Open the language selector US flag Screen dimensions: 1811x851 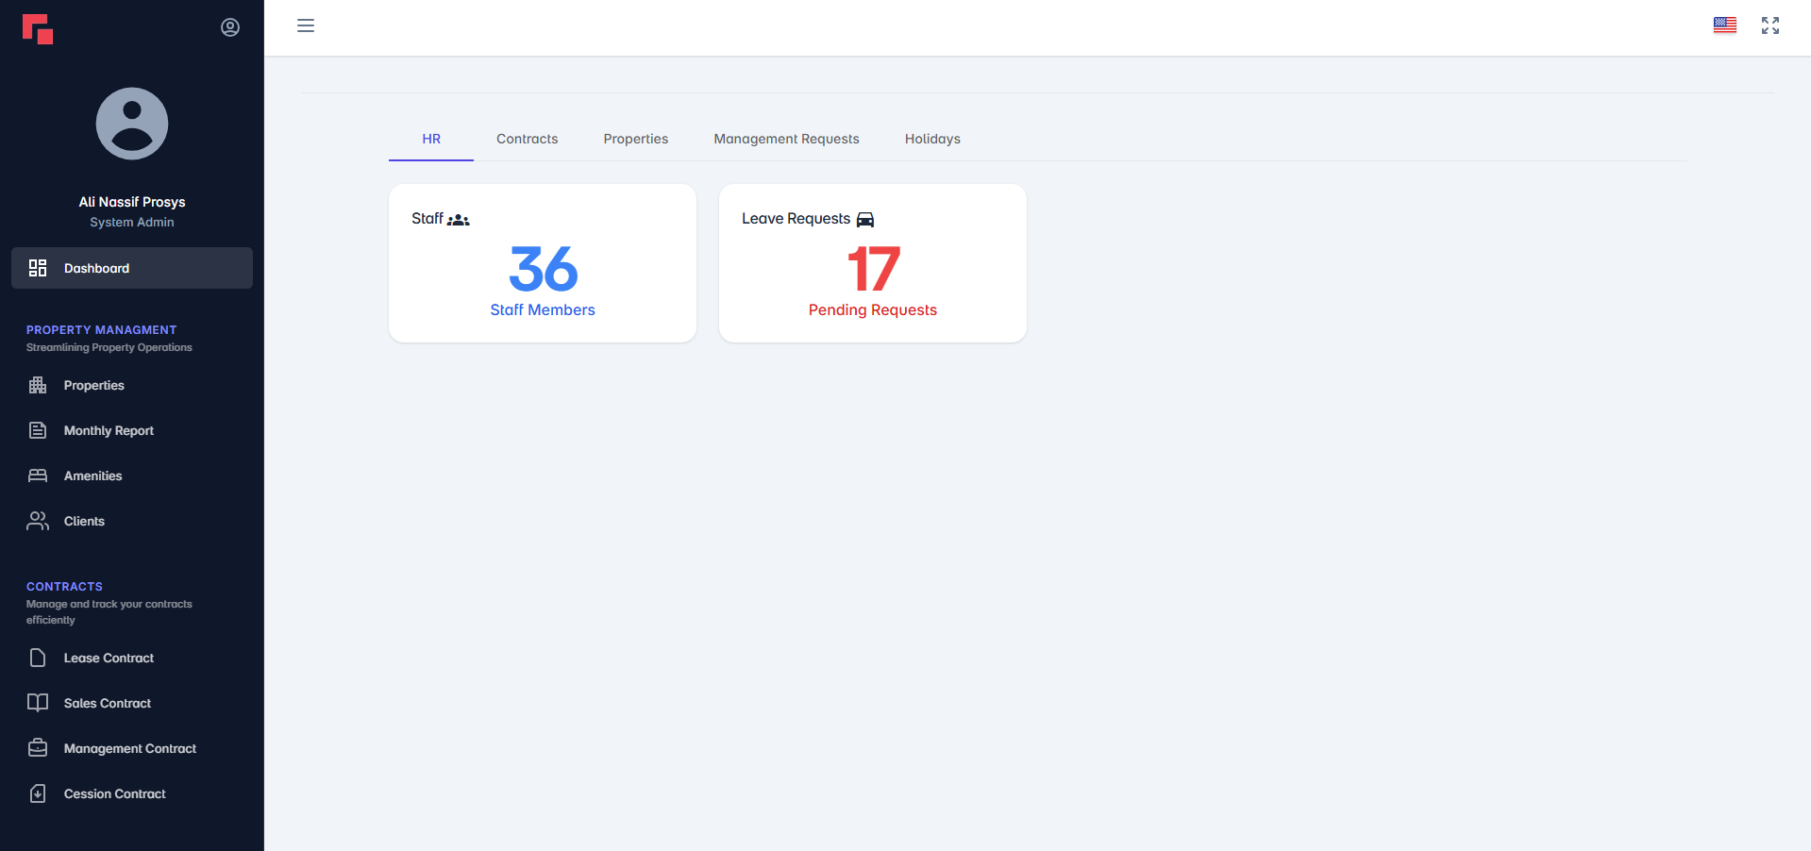pos(1724,25)
